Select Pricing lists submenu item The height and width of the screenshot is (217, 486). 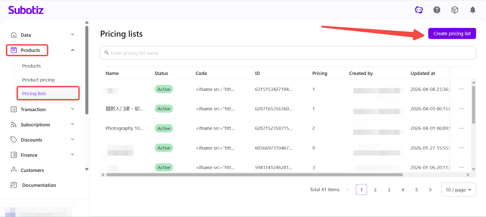pyautogui.click(x=34, y=94)
